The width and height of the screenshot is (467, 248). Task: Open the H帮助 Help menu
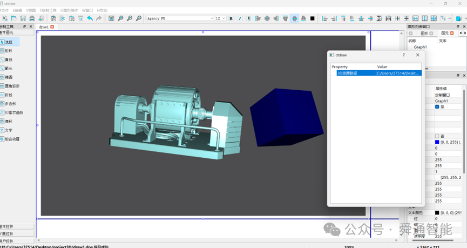click(102, 10)
